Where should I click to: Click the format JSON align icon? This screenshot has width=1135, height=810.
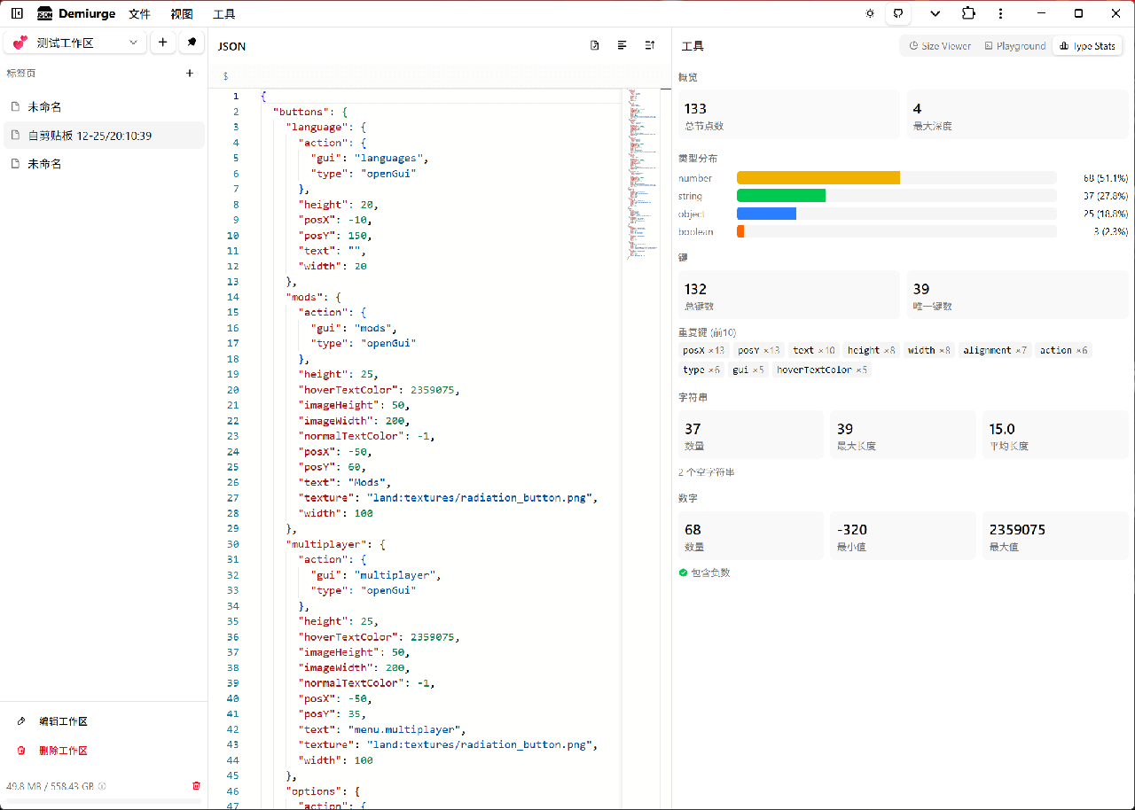pos(622,45)
